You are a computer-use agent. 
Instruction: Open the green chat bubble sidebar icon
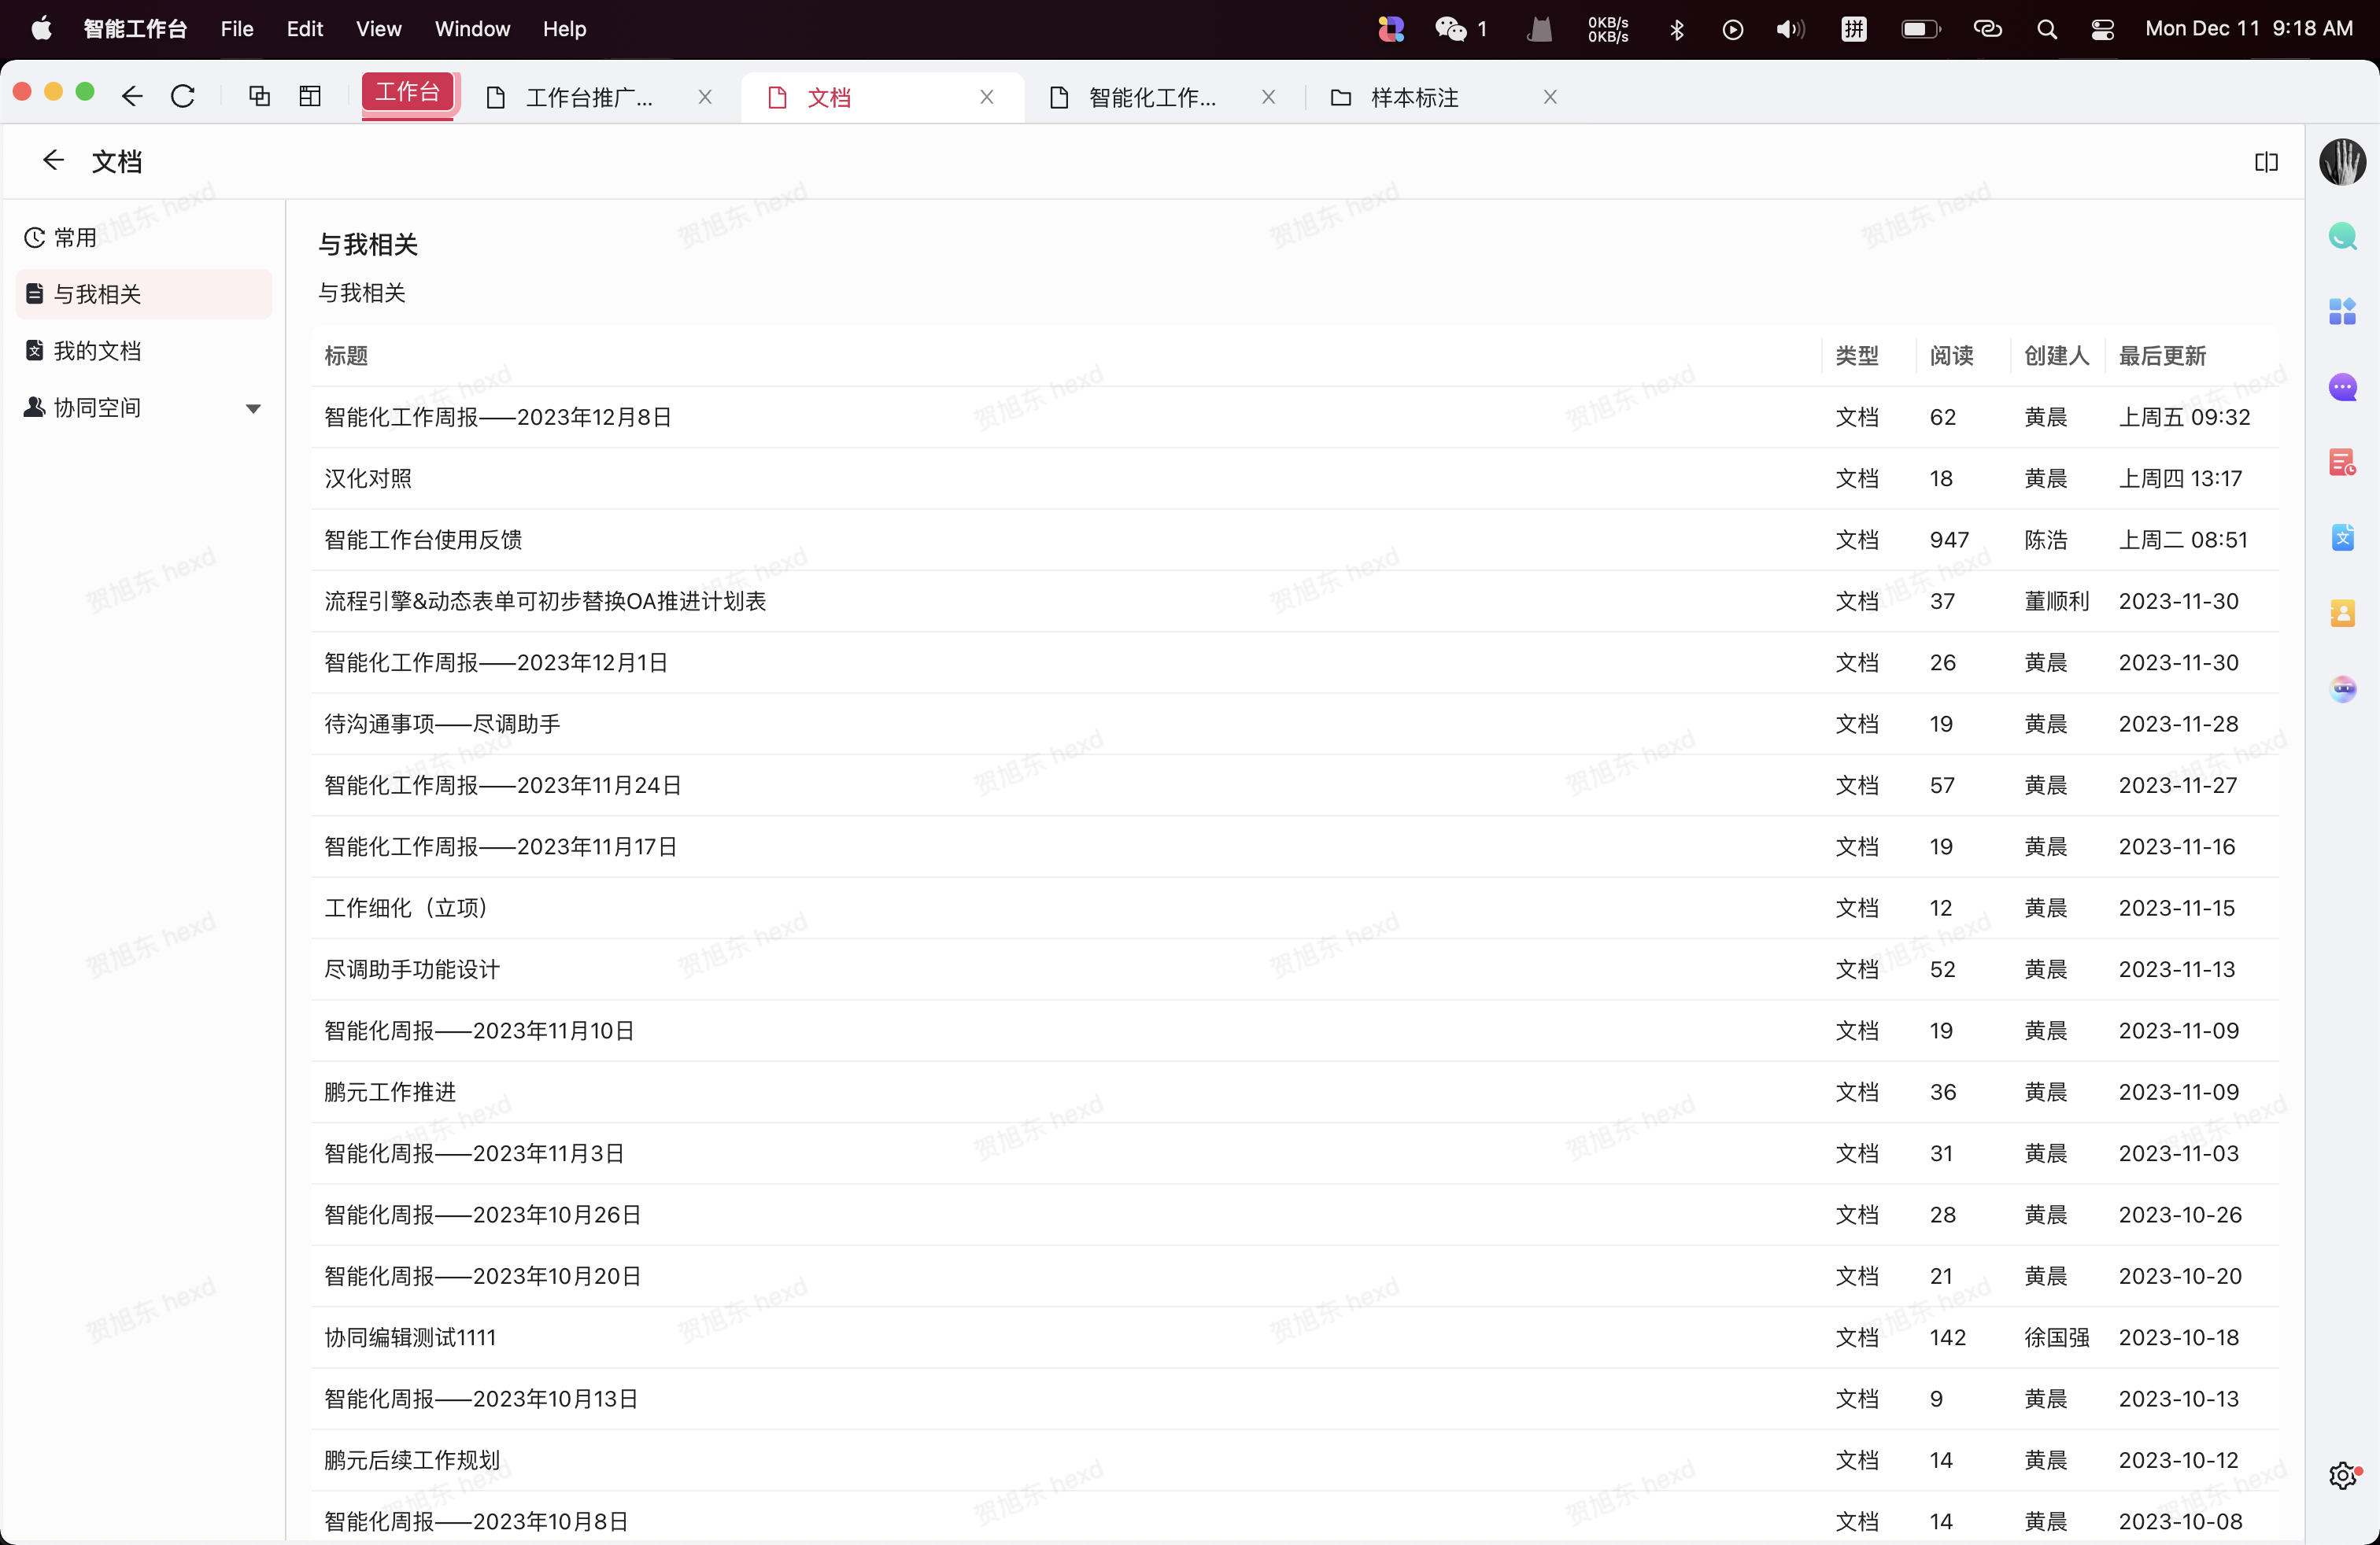(x=2342, y=237)
